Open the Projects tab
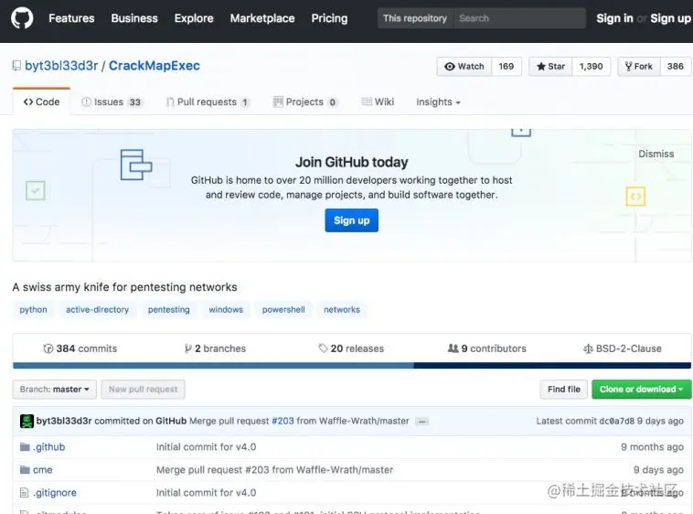Image resolution: width=693 pixels, height=514 pixels. point(305,102)
